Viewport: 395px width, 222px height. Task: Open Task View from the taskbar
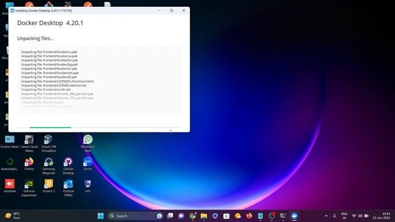(x=170, y=216)
